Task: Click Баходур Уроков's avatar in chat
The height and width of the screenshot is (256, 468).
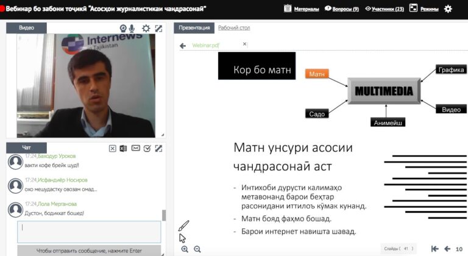Action: [15, 162]
